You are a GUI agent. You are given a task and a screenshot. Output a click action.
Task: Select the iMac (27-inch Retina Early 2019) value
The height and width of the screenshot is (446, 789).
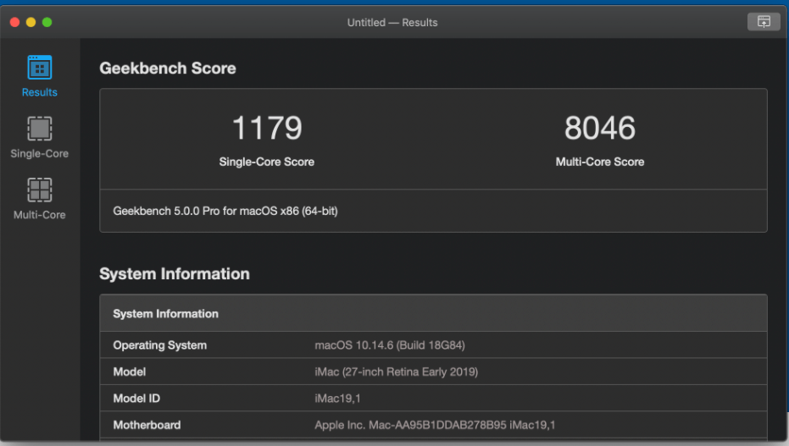396,372
